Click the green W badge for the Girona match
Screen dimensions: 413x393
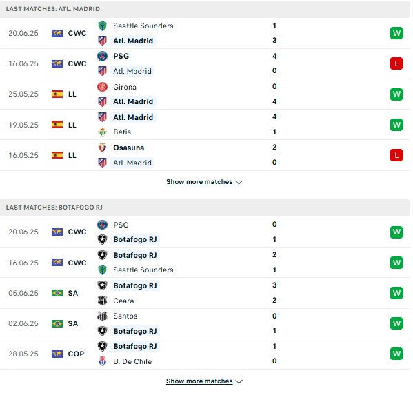click(x=396, y=94)
